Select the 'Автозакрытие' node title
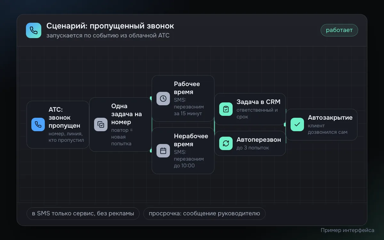 [330, 117]
